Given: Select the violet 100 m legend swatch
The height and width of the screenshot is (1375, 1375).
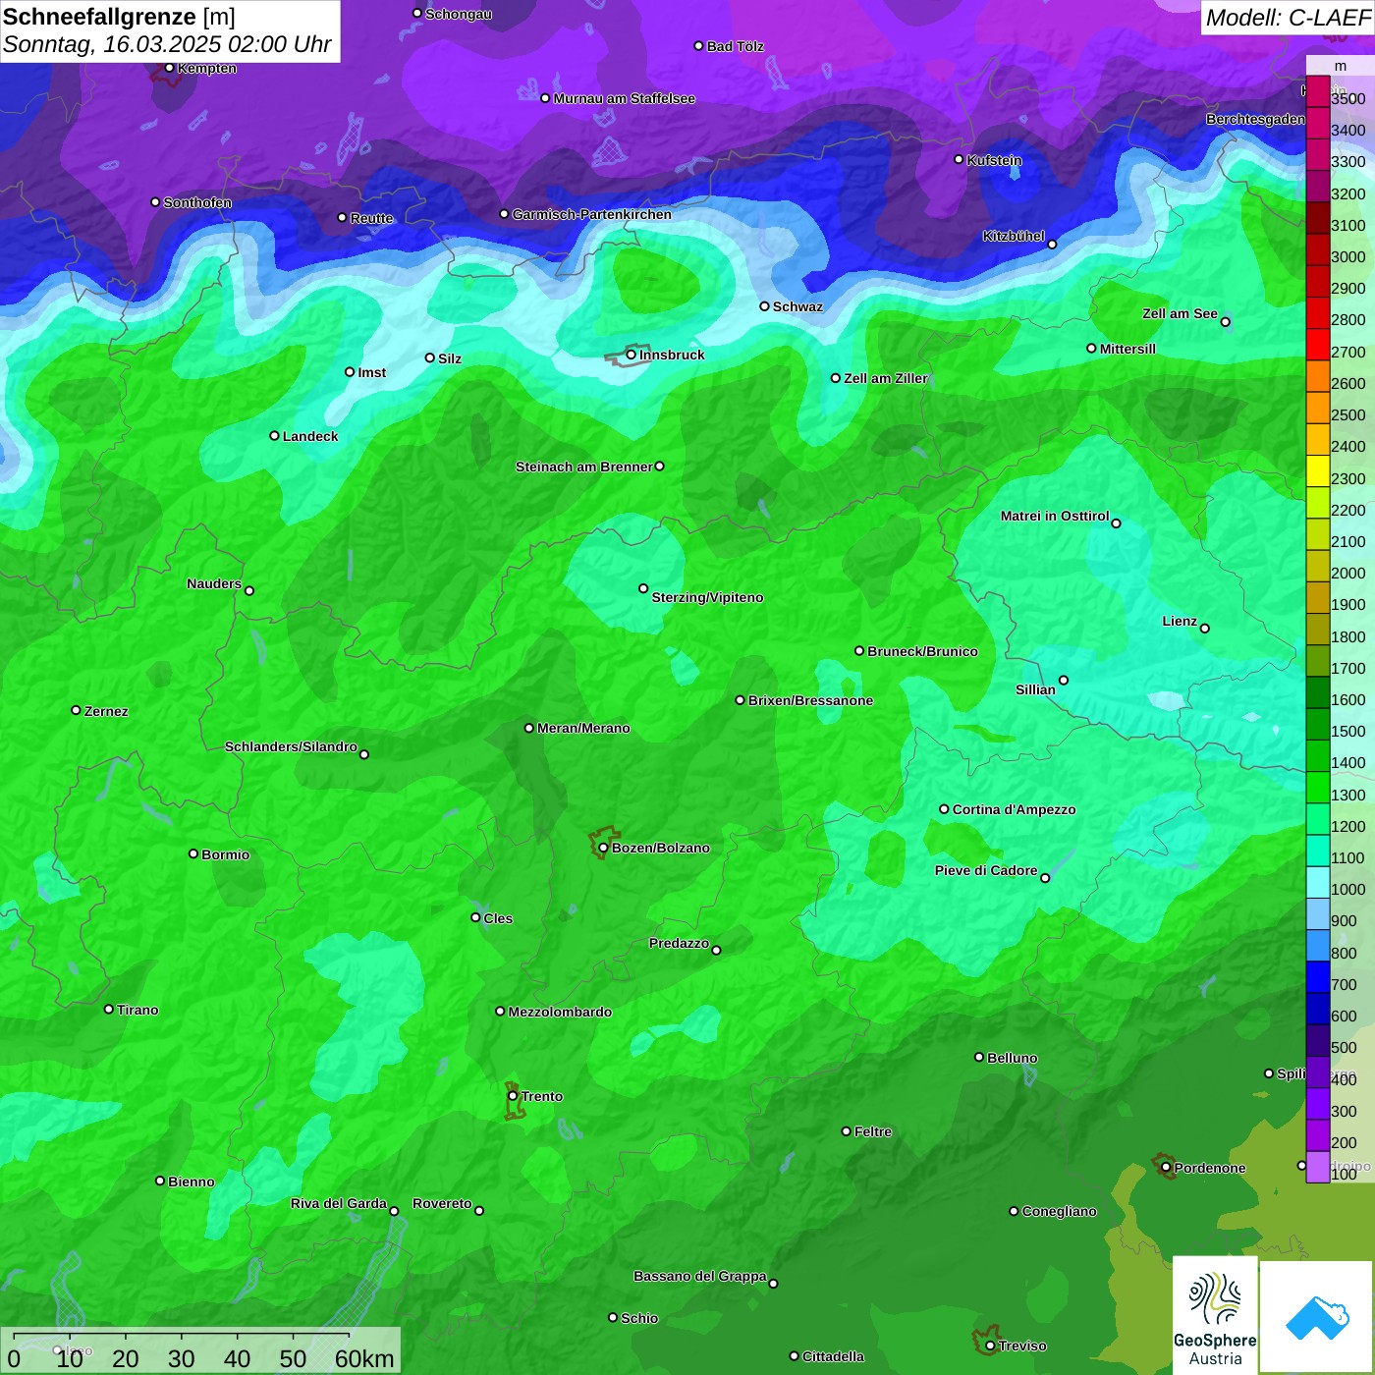Looking at the screenshot, I should (1317, 1167).
